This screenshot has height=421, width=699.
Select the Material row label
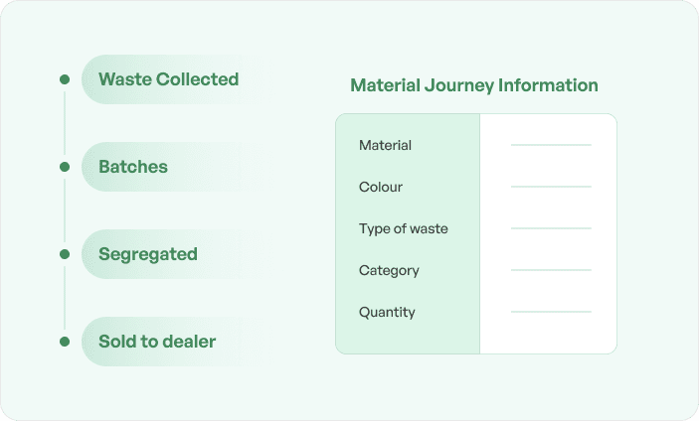[385, 145]
